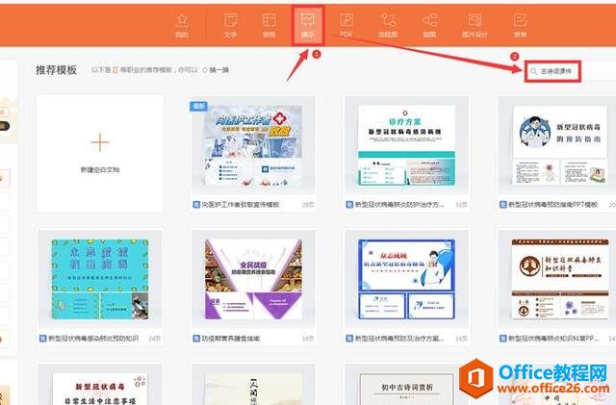The image size is (616, 405).
Task: Open the 脑图 mind map tab
Action: (429, 26)
